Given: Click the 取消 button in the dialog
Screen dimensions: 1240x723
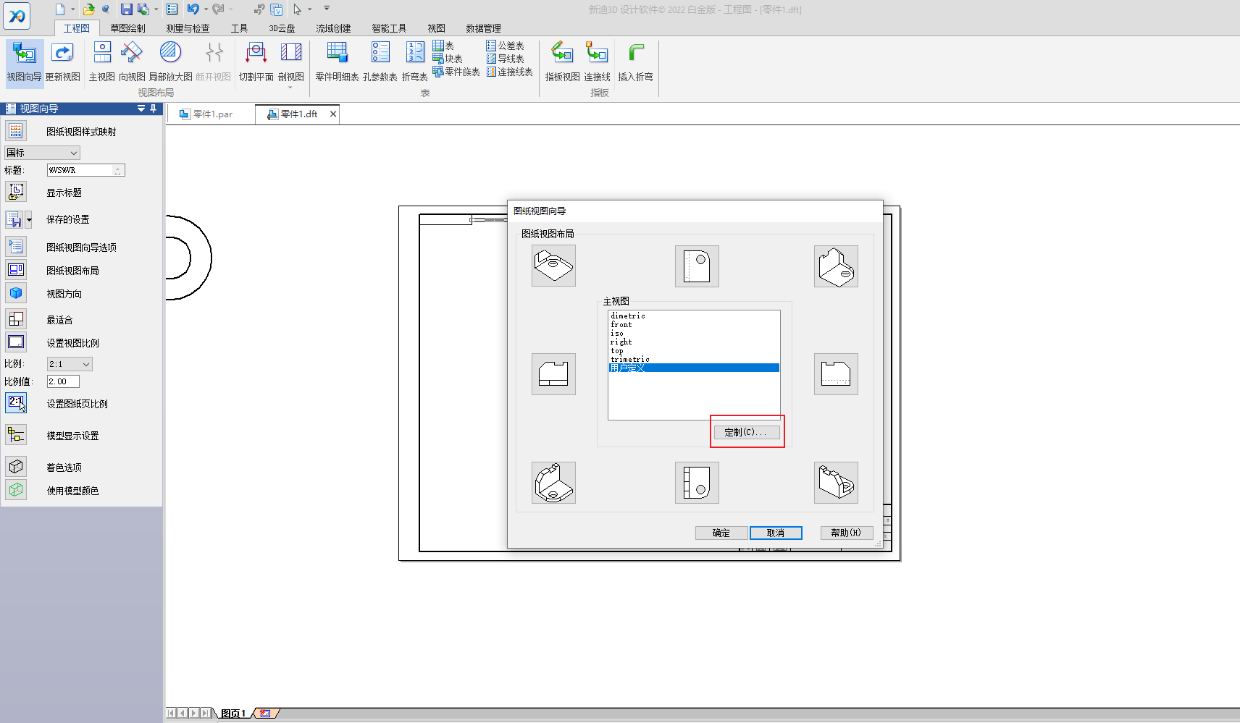Looking at the screenshot, I should coord(776,533).
